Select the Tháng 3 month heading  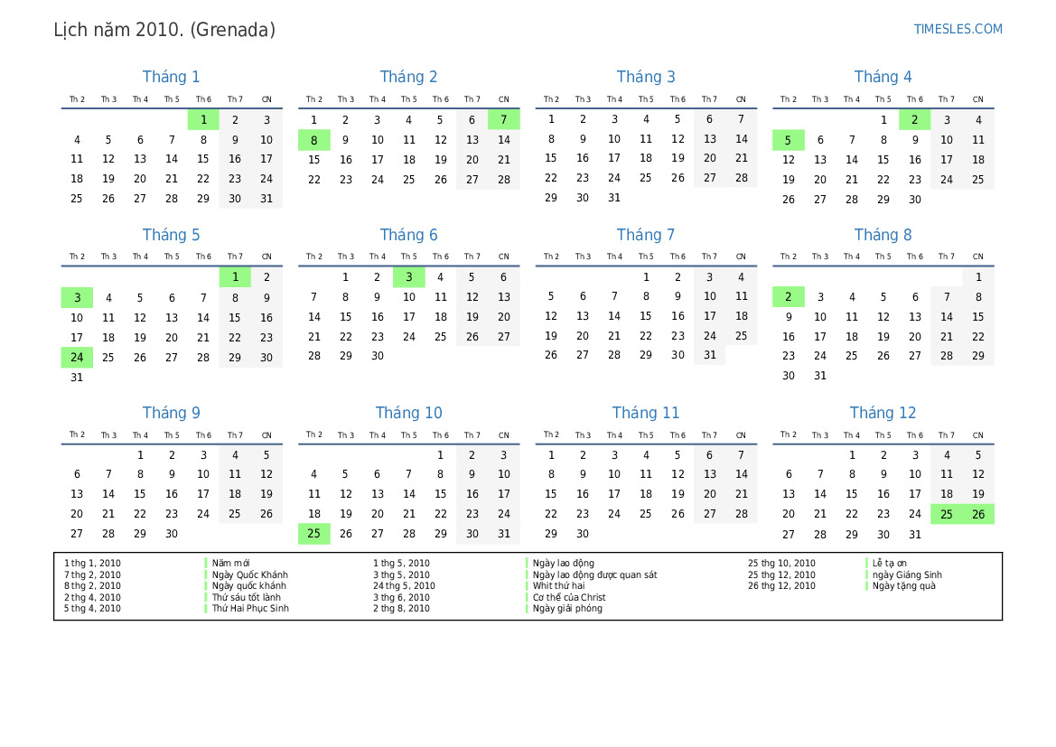pos(646,77)
